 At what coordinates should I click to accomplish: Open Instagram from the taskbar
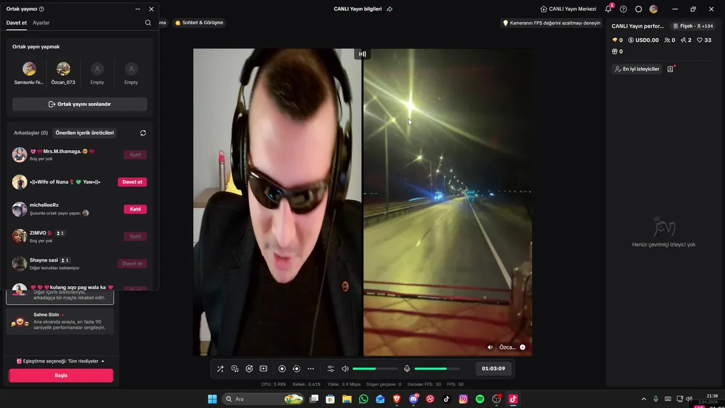463,399
